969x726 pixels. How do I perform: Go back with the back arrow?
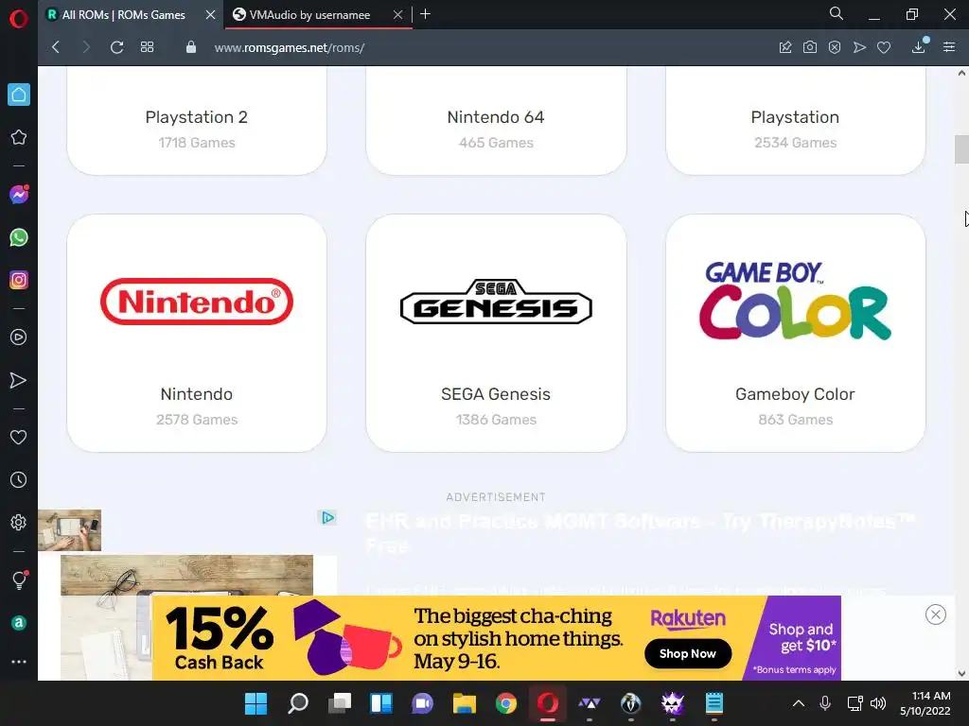point(56,47)
